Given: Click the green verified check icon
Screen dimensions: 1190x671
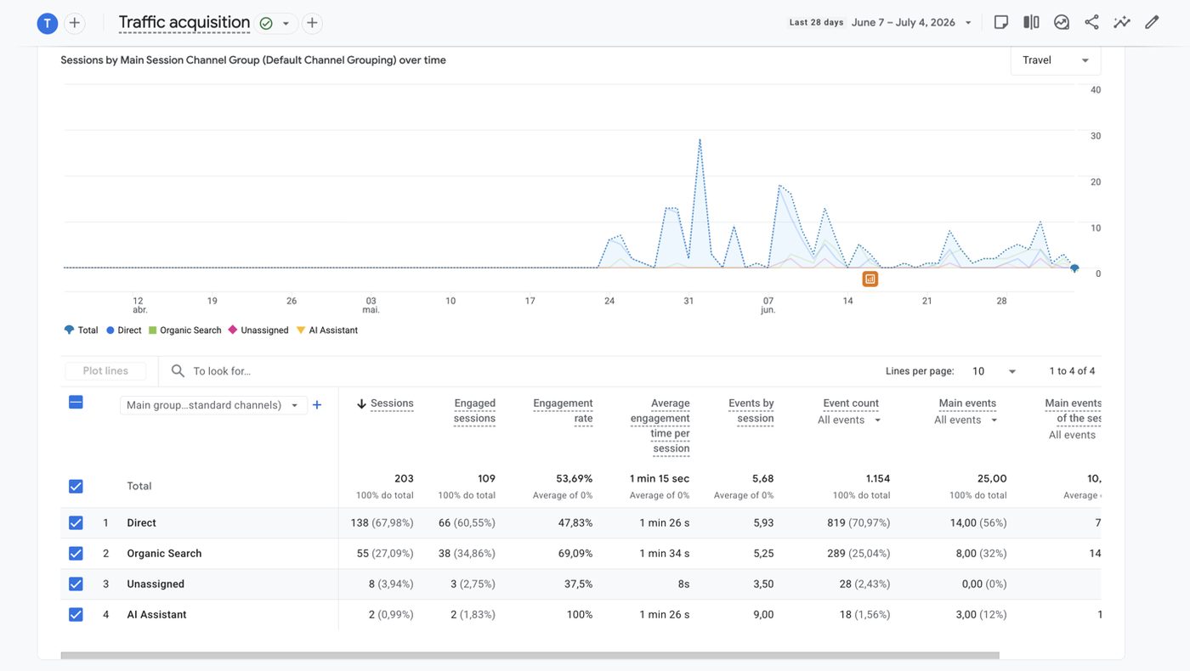Looking at the screenshot, I should [266, 23].
